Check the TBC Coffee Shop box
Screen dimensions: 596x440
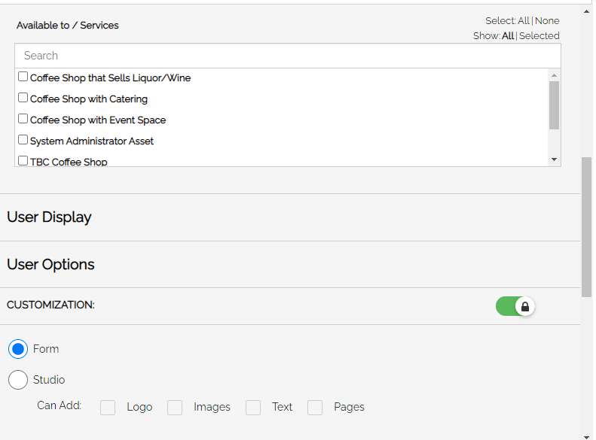tap(23, 161)
